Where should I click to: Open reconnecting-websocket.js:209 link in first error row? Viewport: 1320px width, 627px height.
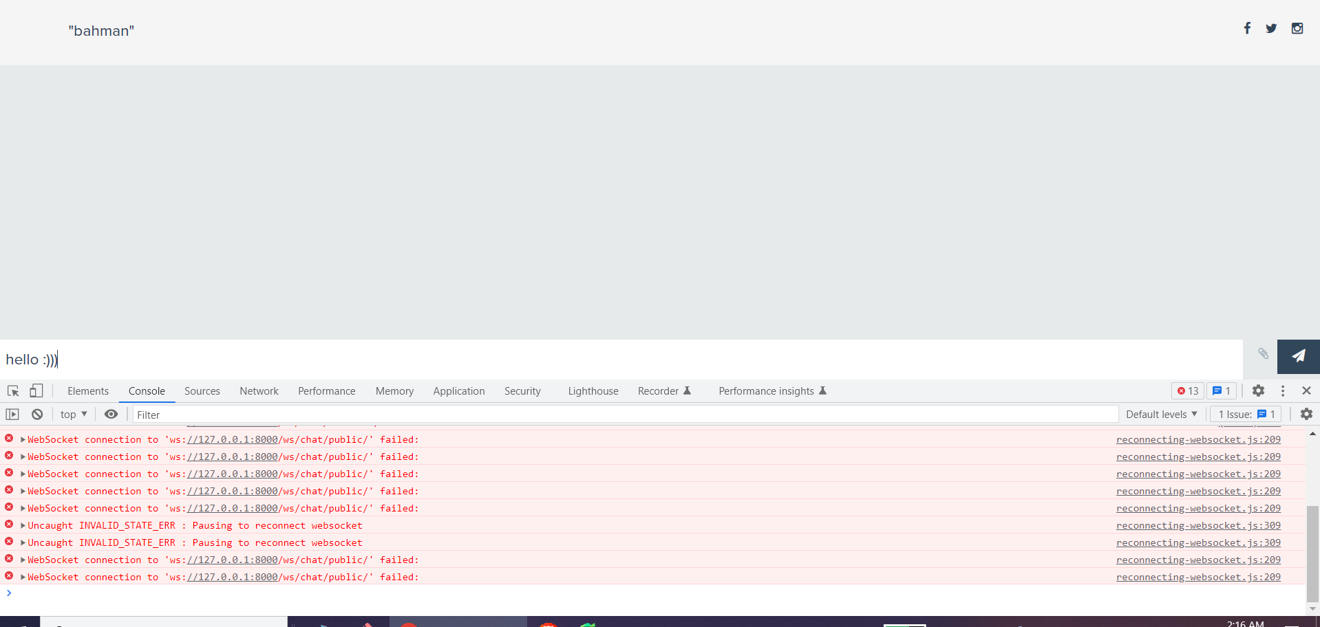pos(1198,439)
